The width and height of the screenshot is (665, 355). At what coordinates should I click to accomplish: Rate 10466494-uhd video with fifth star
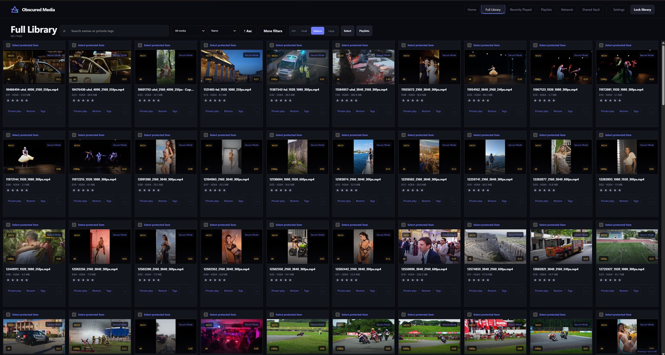(x=27, y=100)
